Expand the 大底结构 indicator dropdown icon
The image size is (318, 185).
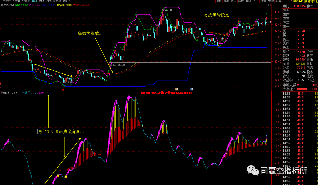tap(2, 5)
